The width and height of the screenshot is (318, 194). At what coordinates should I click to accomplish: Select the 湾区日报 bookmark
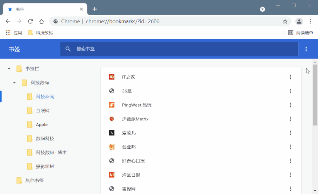tap(201, 175)
